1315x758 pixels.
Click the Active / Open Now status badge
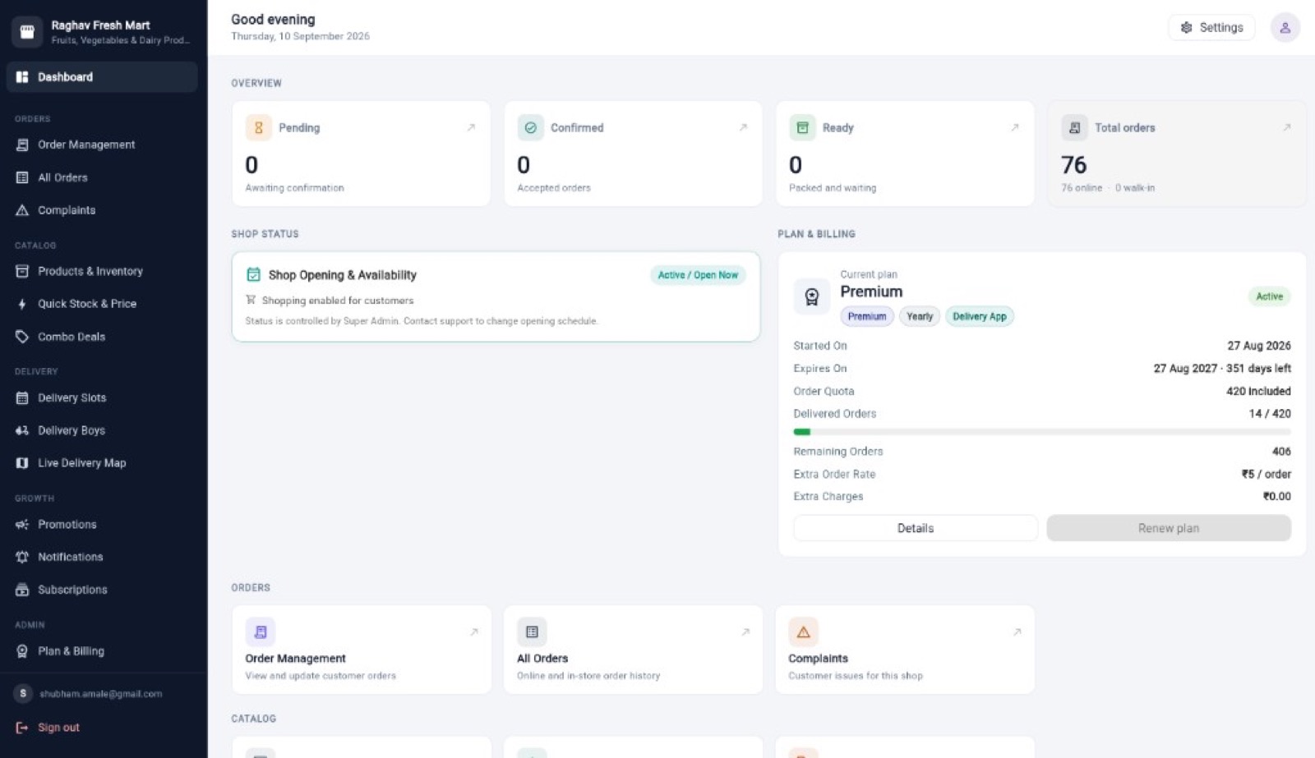(698, 275)
